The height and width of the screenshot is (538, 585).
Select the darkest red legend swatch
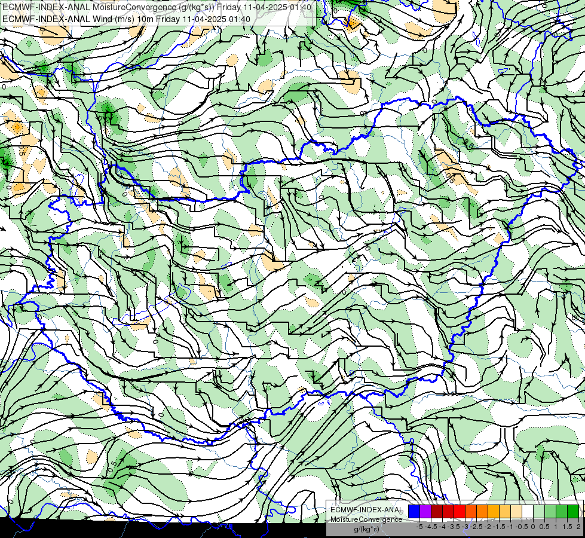[437, 511]
